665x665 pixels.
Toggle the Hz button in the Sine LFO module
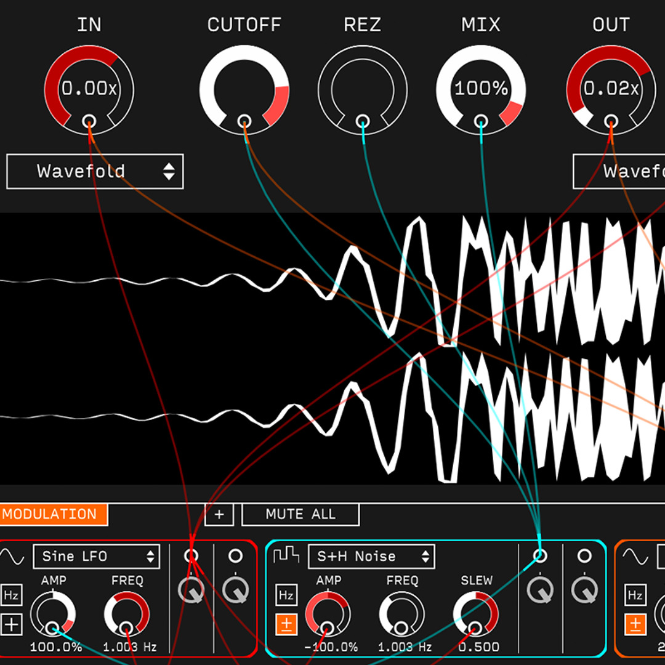click(x=11, y=595)
